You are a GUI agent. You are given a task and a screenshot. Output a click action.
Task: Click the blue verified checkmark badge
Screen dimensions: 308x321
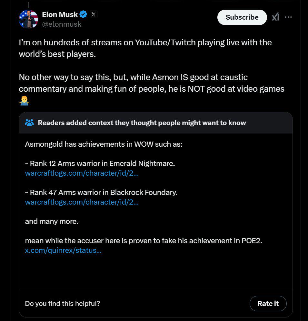point(83,14)
